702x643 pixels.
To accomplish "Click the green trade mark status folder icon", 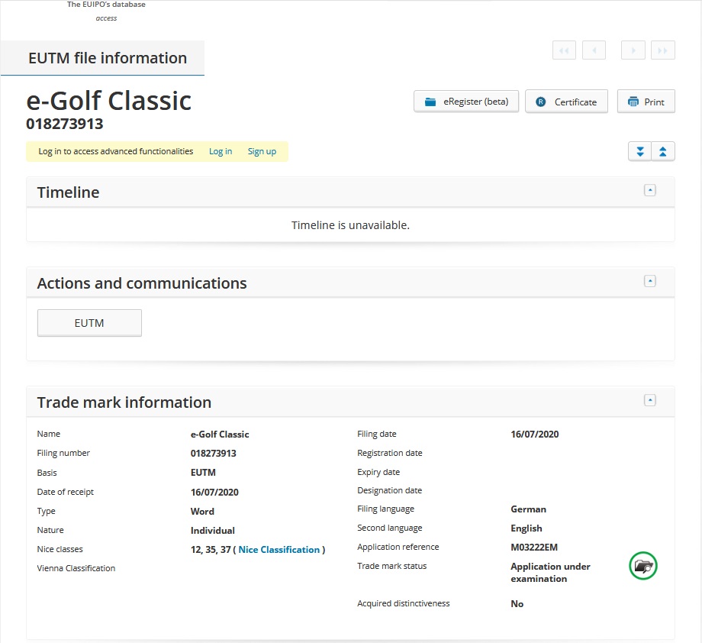I will click(643, 567).
